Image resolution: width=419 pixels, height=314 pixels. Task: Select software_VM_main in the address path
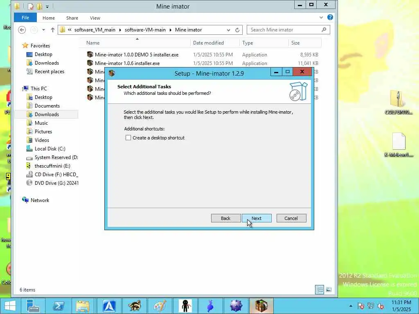coord(95,30)
